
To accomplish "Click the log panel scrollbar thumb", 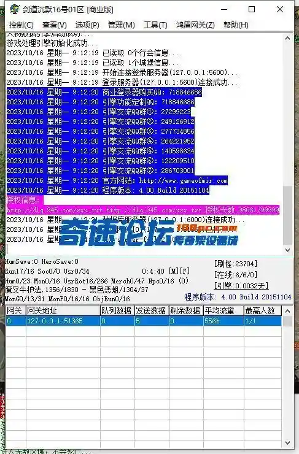I will coord(287,215).
